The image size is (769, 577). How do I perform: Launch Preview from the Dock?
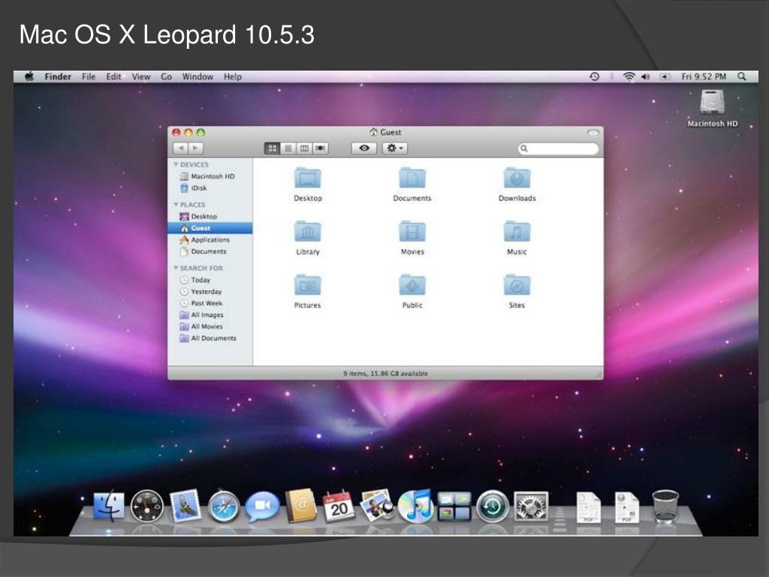click(x=377, y=506)
